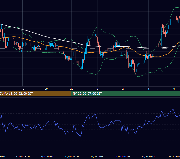Click the 11/20 18:00 date label

pyautogui.click(x=23, y=156)
